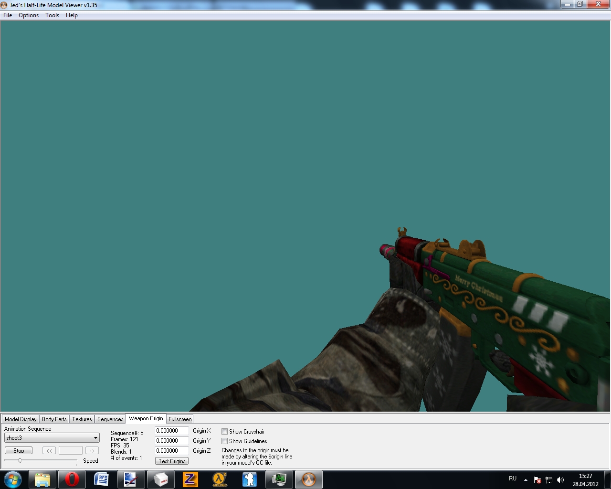Click the Origin Z value field
This screenshot has width=611, height=489.
coord(172,451)
